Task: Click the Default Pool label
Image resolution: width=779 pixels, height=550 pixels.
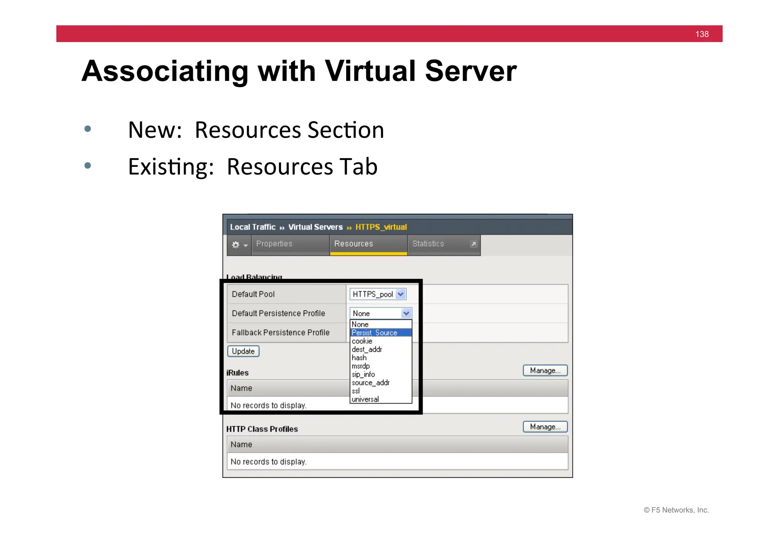Action: point(253,294)
